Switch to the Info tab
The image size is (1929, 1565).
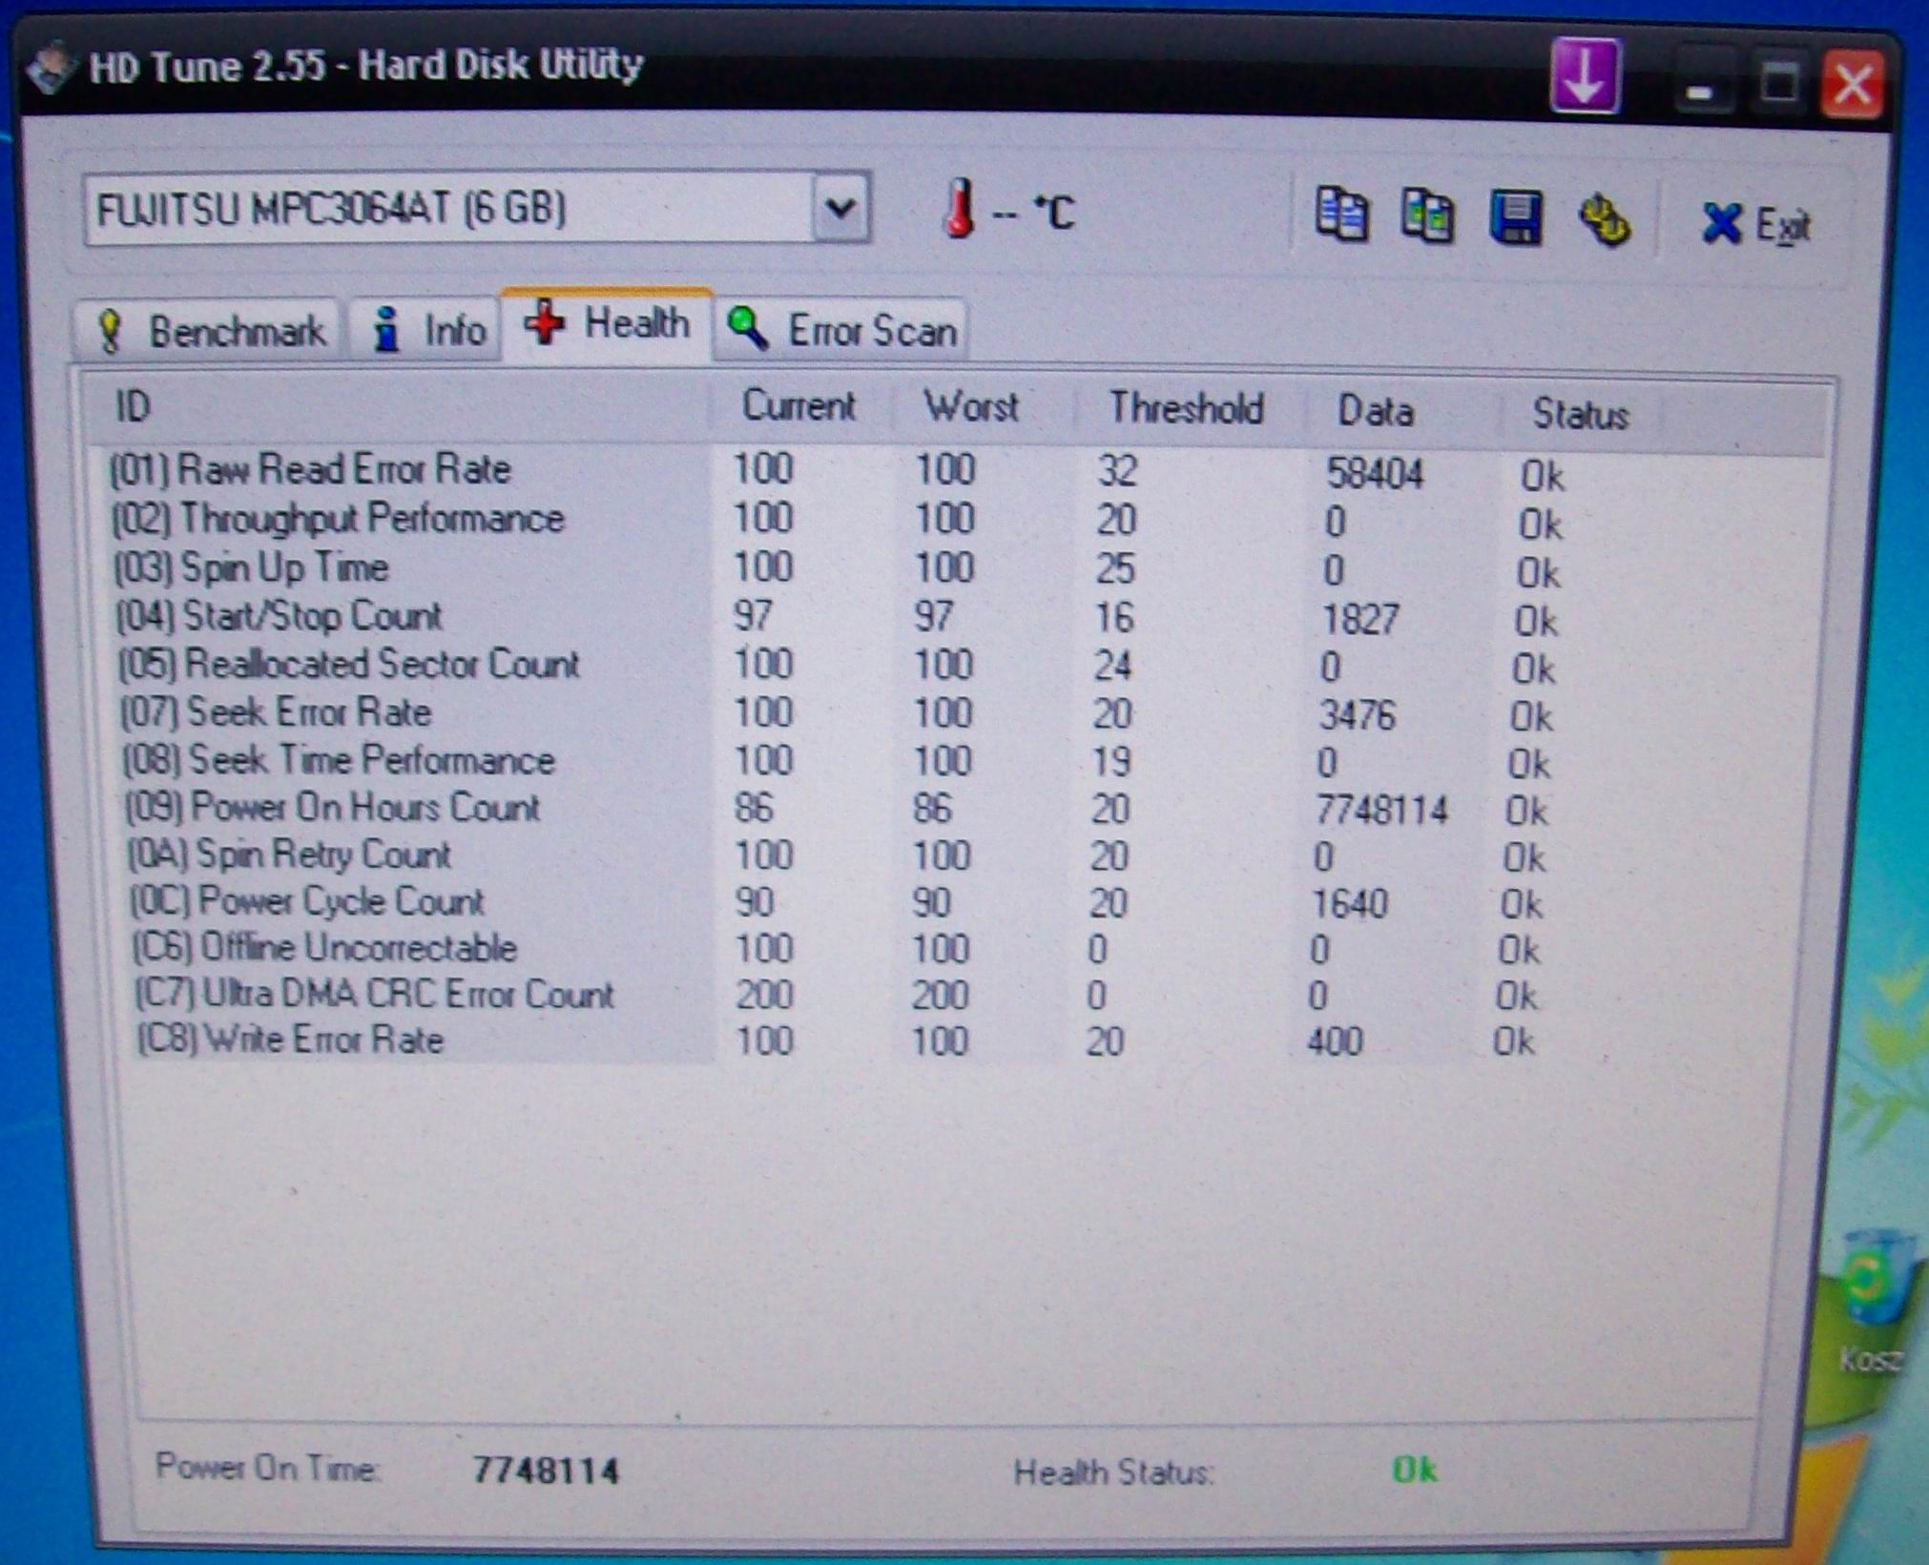(426, 330)
